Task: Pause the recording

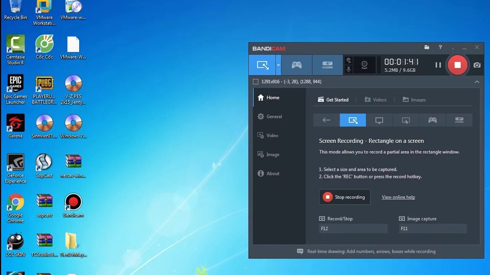Action: (x=438, y=65)
